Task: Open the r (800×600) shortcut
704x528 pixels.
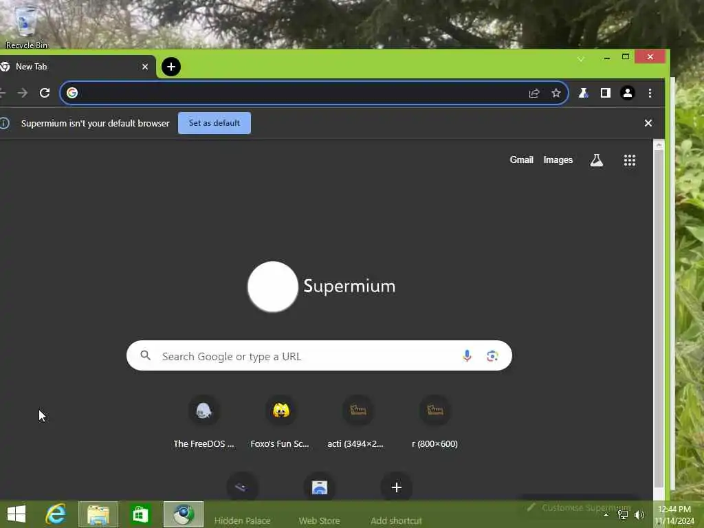Action: [x=434, y=421]
